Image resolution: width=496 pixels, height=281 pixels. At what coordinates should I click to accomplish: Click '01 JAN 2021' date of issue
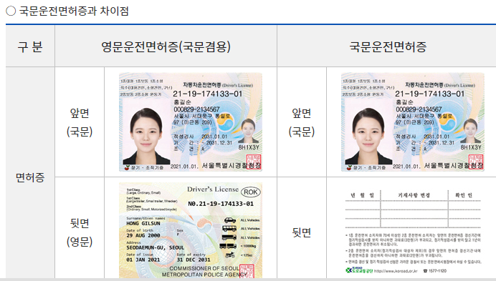pyautogui.click(x=143, y=260)
